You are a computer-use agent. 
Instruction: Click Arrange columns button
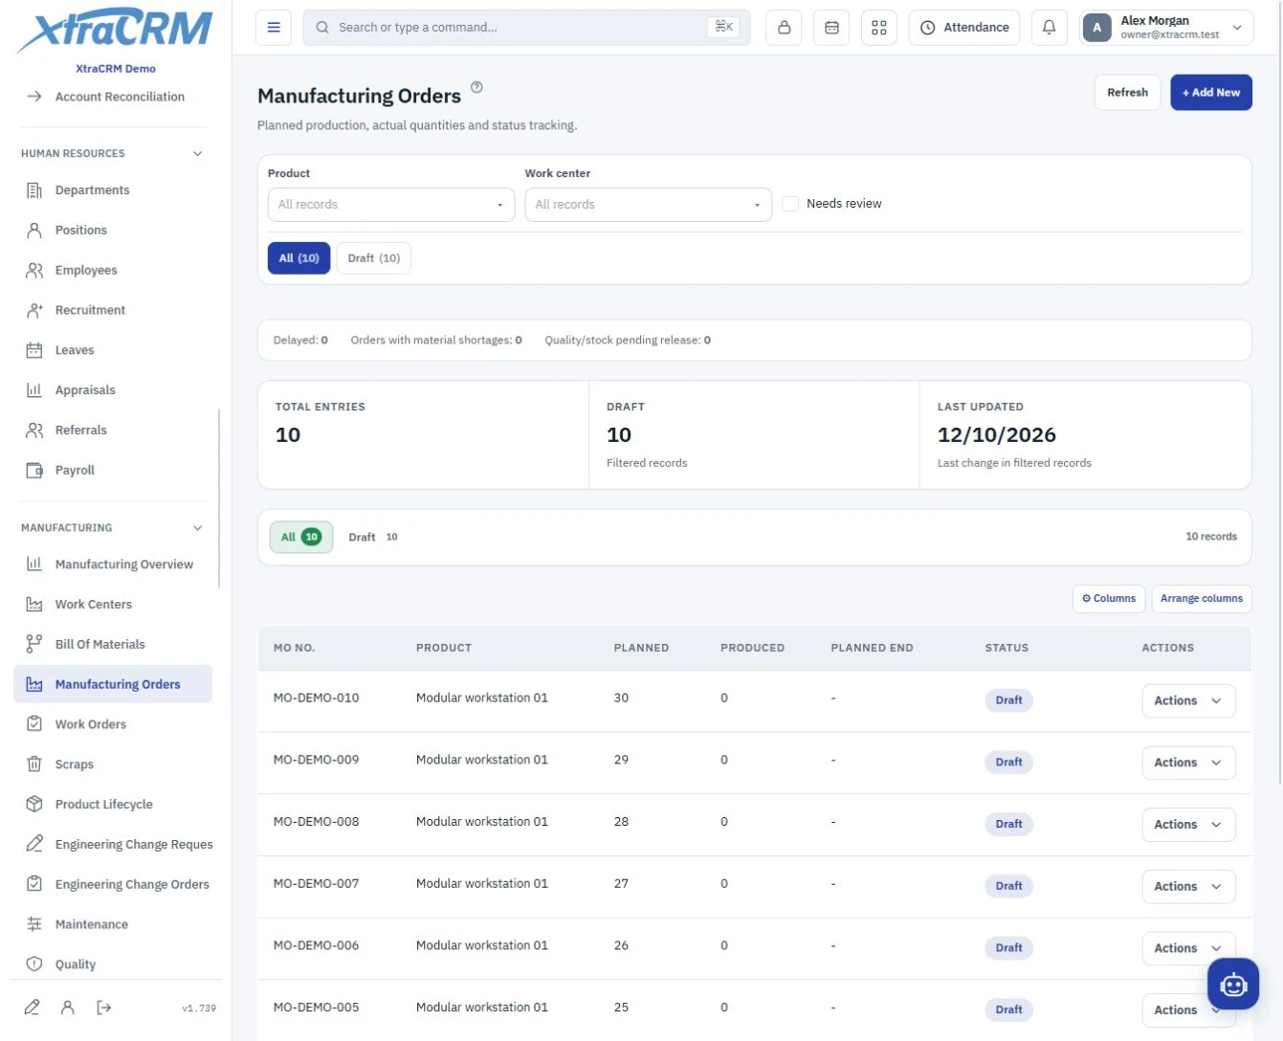1202,599
